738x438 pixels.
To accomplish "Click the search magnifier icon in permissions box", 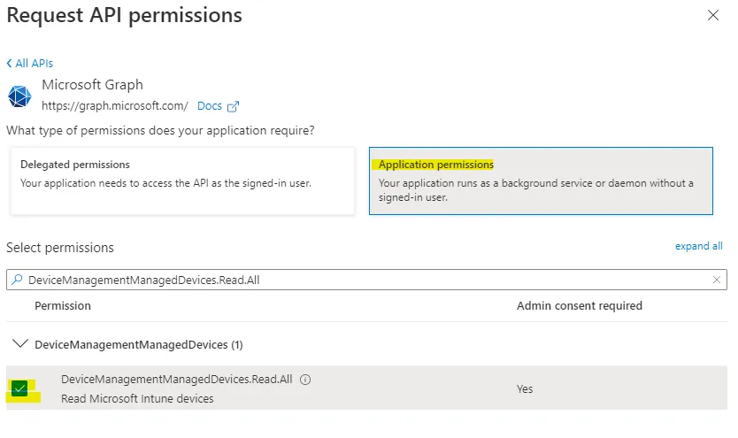I will pyautogui.click(x=17, y=280).
